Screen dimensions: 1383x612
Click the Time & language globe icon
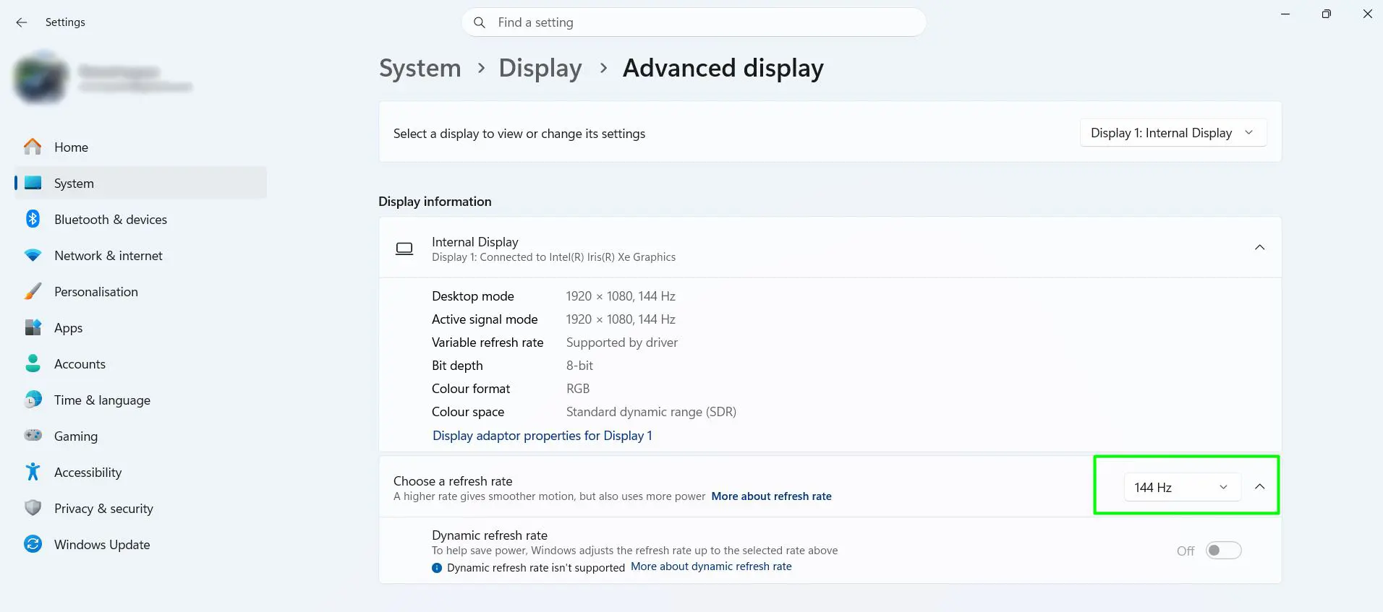point(33,400)
